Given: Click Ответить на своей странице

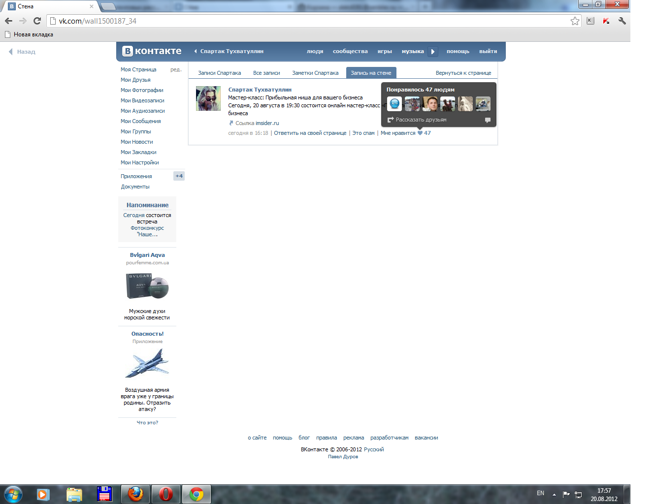Looking at the screenshot, I should (x=310, y=133).
